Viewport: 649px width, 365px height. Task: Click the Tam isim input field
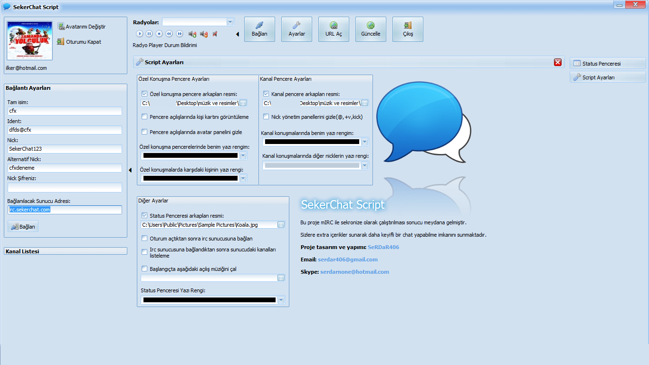click(x=65, y=111)
